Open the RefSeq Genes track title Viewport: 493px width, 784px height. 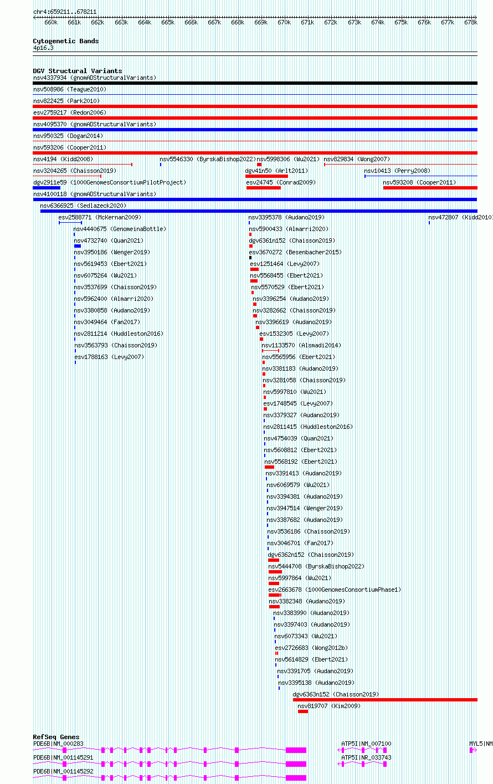(x=56, y=737)
